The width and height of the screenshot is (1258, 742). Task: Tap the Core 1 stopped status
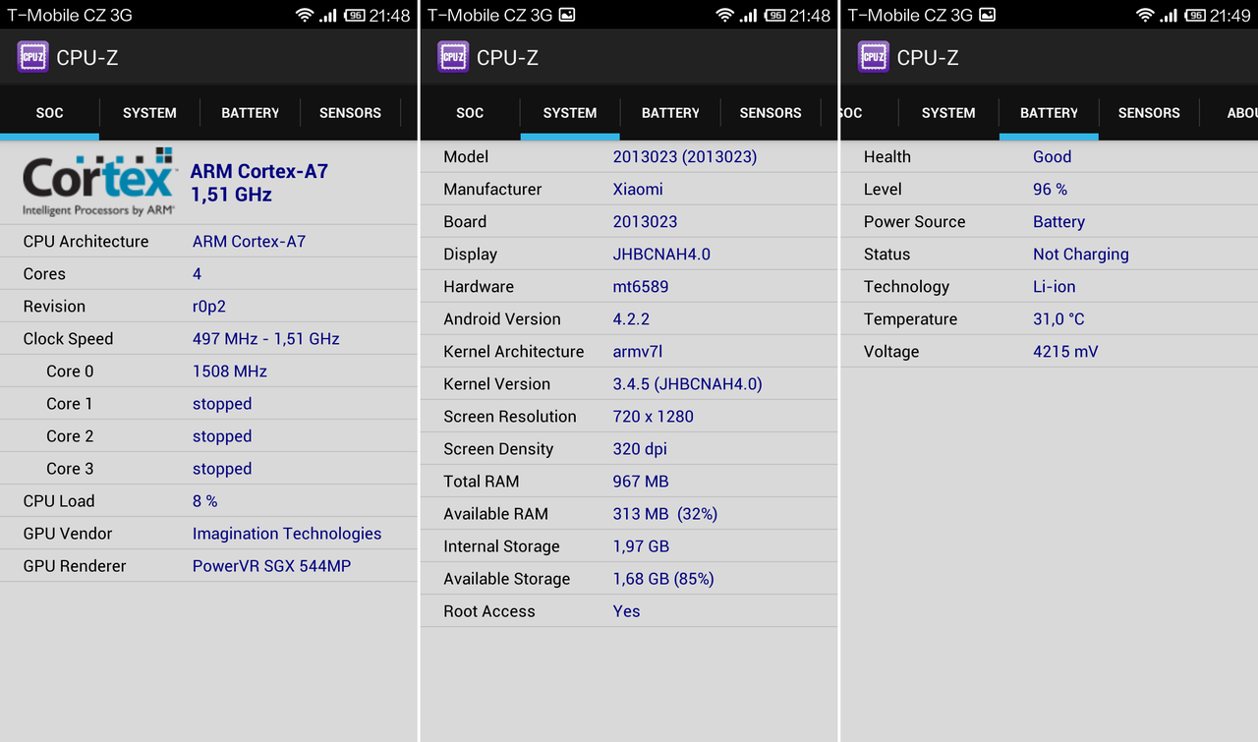coord(222,404)
